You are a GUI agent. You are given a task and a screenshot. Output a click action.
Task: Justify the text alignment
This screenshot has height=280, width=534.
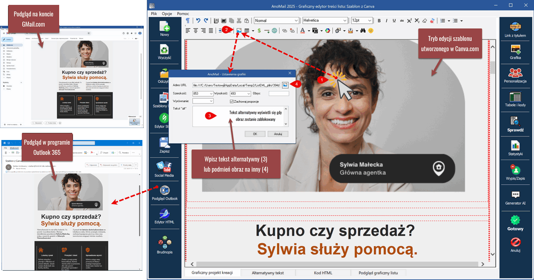(x=211, y=31)
